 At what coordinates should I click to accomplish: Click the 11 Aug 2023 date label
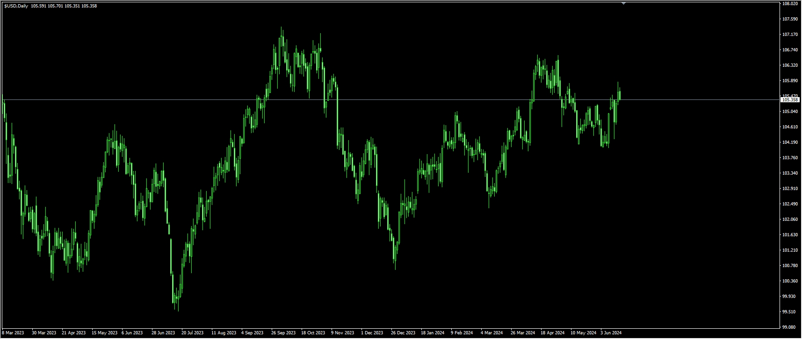point(224,333)
